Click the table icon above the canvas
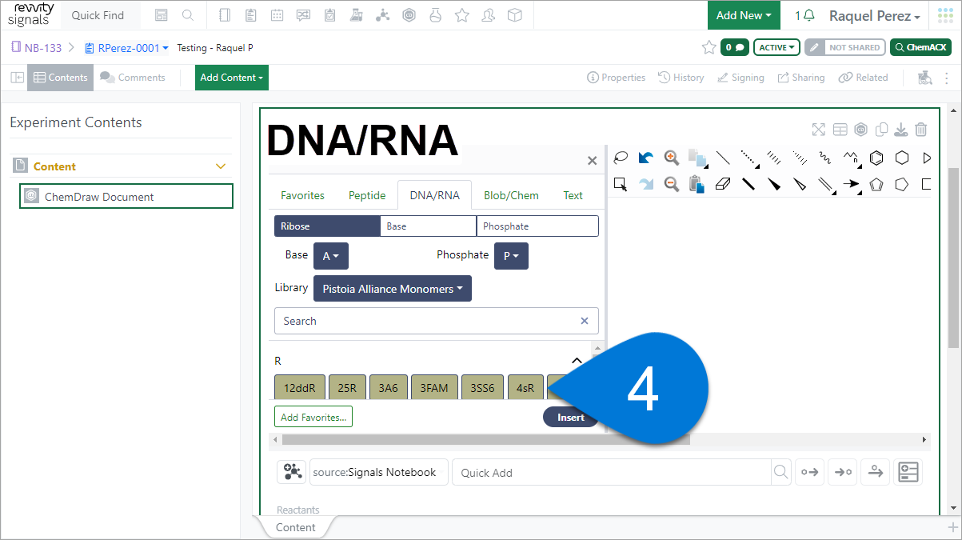Viewport: 962px width, 540px height. [x=840, y=130]
